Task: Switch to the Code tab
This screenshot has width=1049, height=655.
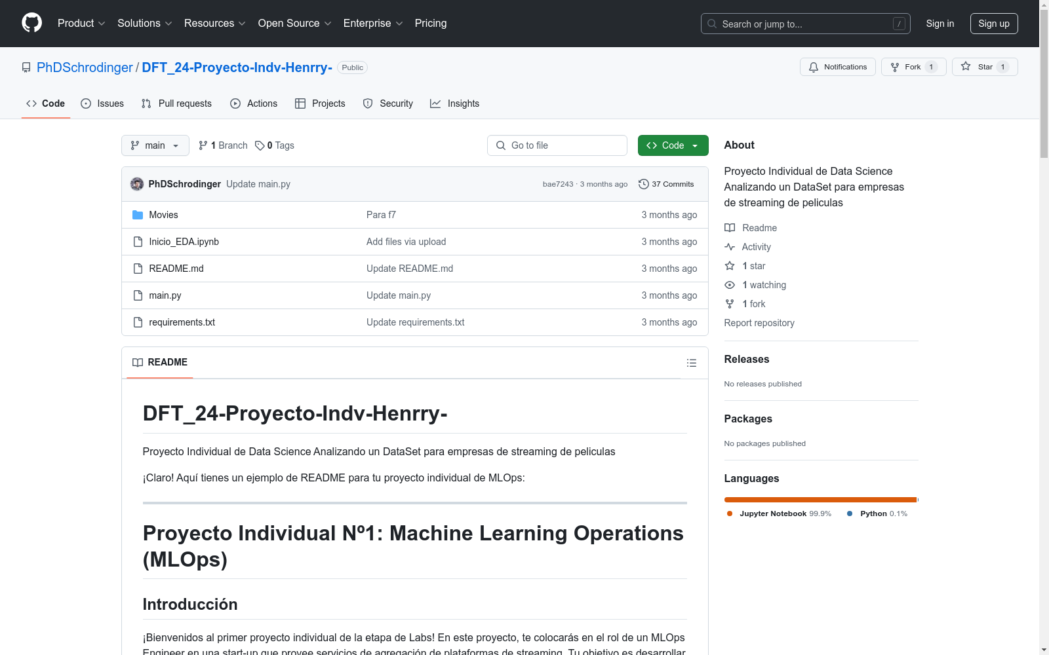Action: coord(46,103)
